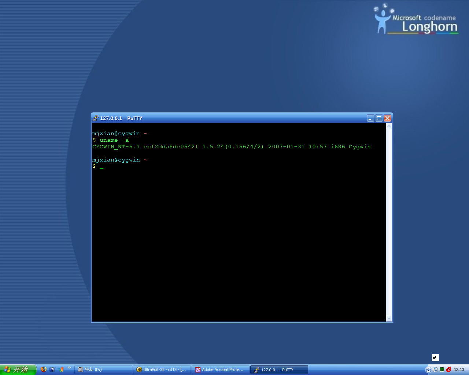Expand the quick launch overflow chevron
This screenshot has height=375, width=469.
click(69, 368)
